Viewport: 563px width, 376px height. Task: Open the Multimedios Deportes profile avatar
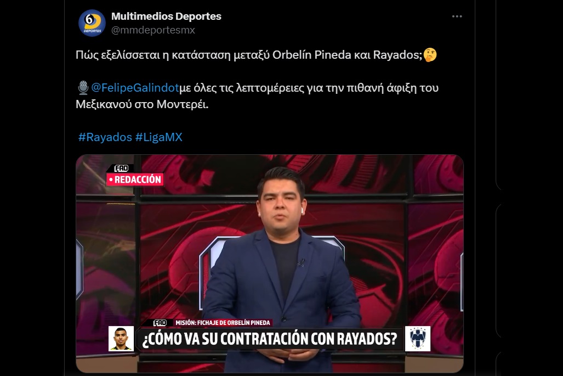click(x=92, y=23)
